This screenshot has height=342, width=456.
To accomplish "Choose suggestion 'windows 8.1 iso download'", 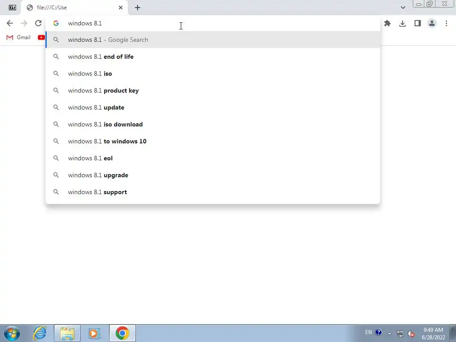I will [x=213, y=124].
